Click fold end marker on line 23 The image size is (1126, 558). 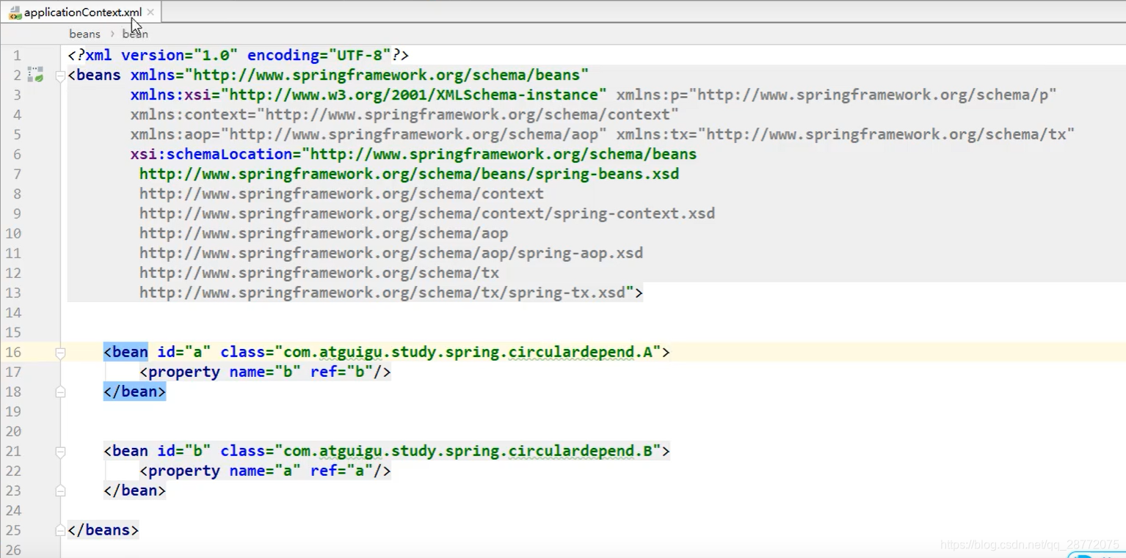[x=60, y=491]
